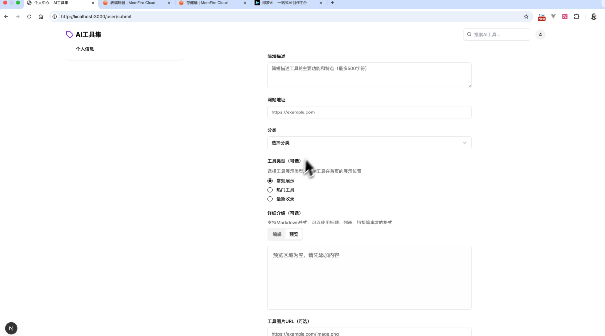
Task: Switch to the 编辑 tab
Action: pyautogui.click(x=277, y=234)
